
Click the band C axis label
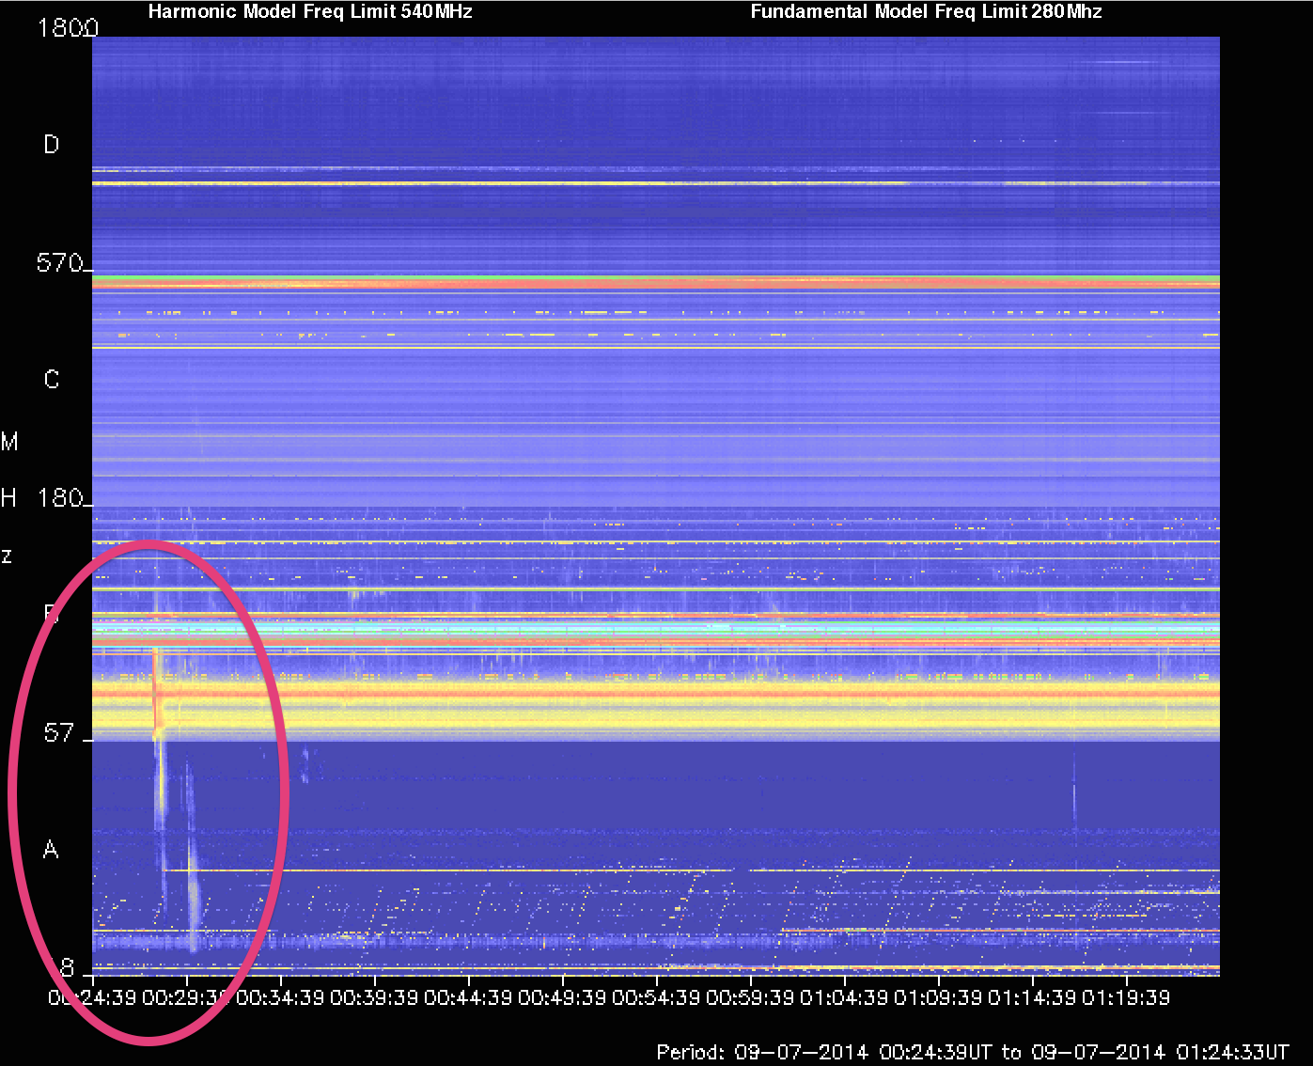point(52,380)
